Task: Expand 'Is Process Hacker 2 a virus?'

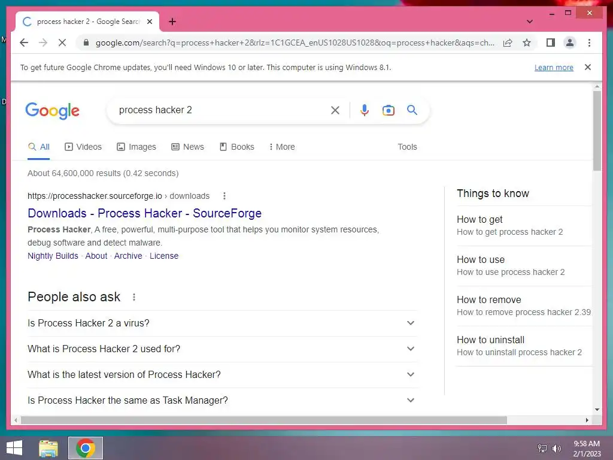Action: [x=222, y=323]
